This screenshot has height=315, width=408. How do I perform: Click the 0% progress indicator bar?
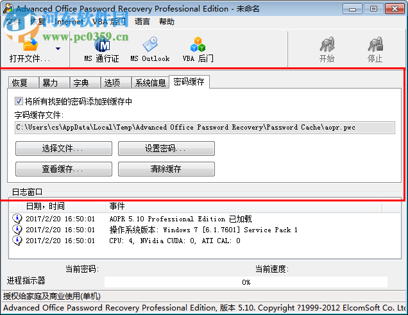point(246,282)
